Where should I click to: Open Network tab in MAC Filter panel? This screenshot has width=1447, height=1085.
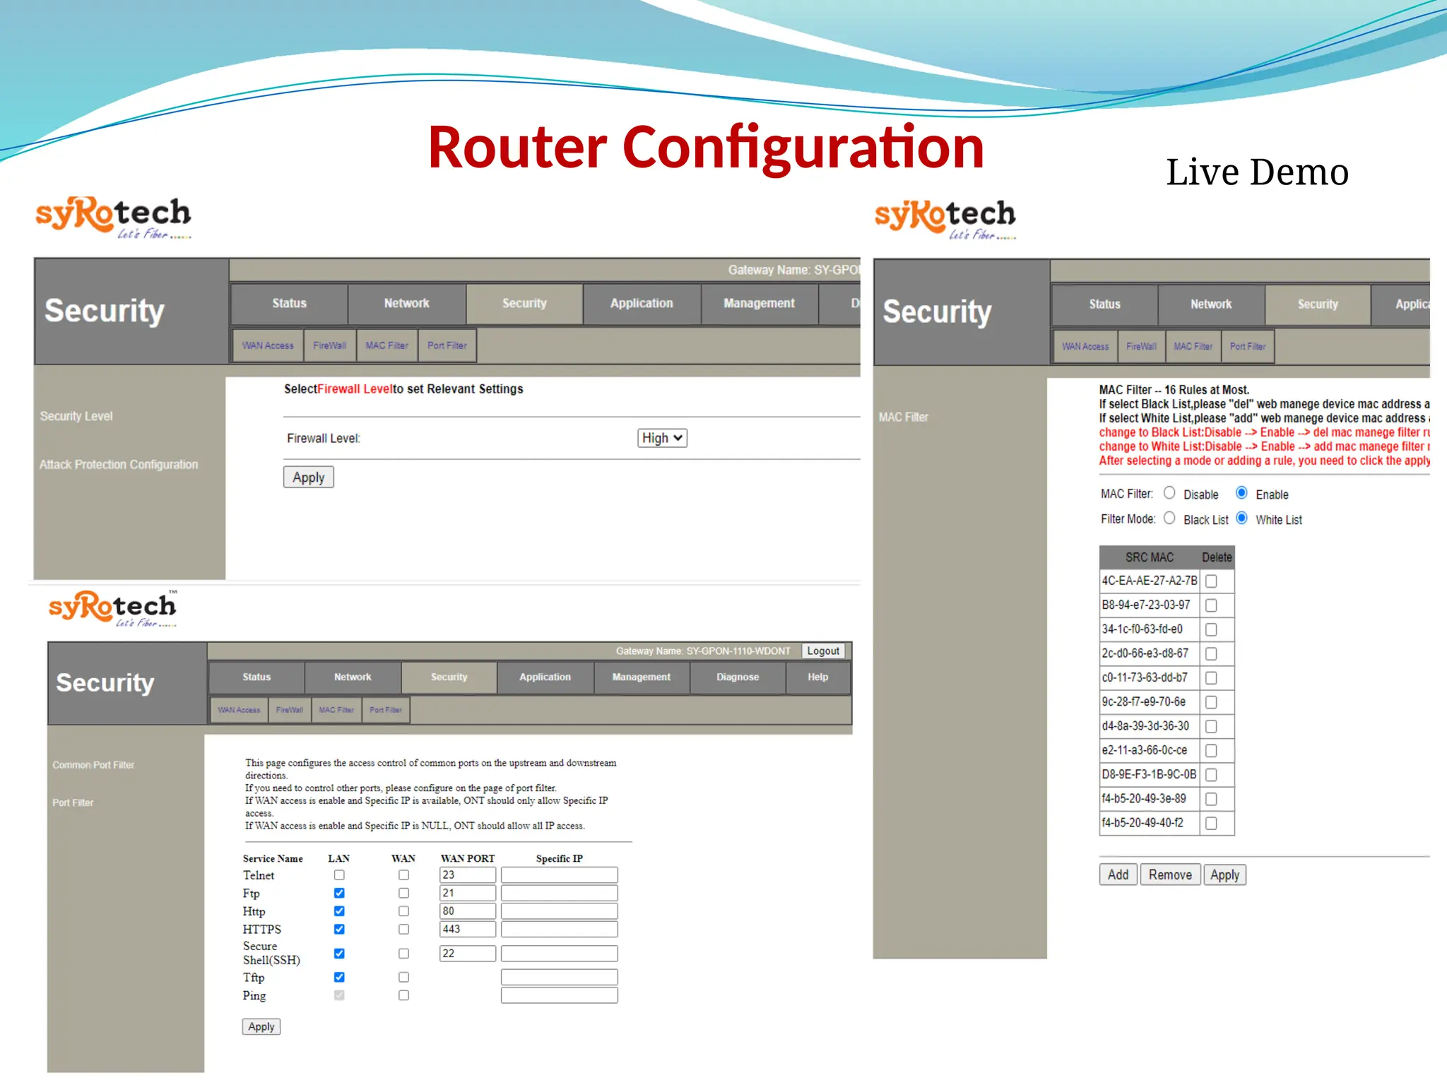pos(1211,304)
